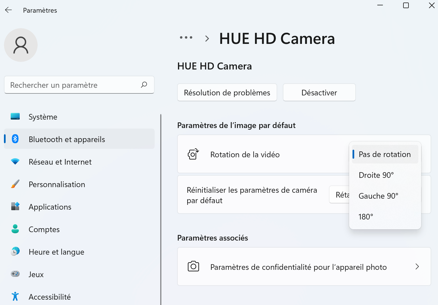
Task: Click the sidebar vertical scrollbar
Action: tap(161, 209)
